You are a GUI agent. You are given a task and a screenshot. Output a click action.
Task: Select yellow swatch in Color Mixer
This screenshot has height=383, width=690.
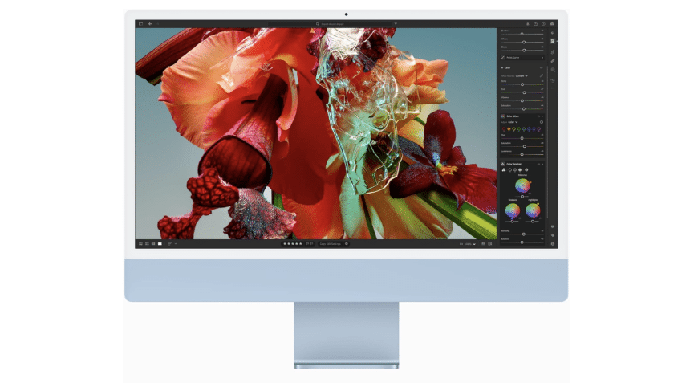[513, 129]
